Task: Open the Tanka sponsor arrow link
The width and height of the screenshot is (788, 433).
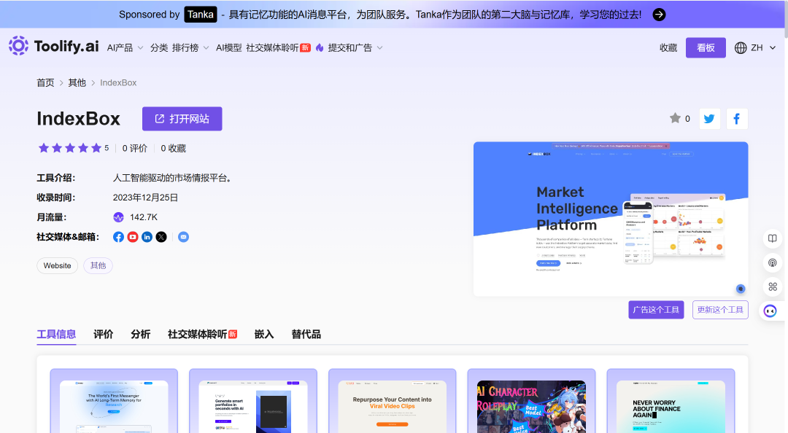Action: pyautogui.click(x=659, y=15)
